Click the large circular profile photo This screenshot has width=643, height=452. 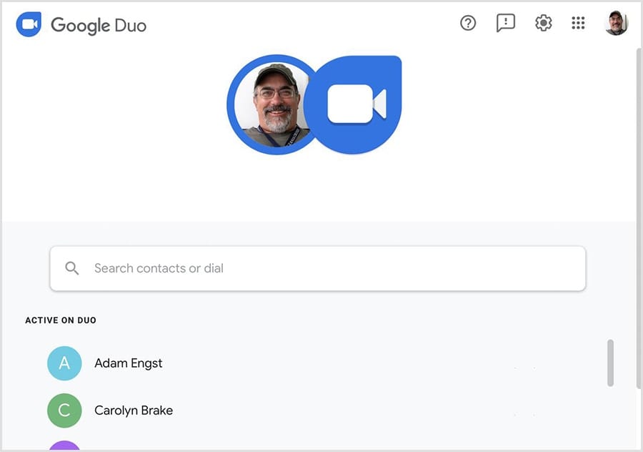tap(275, 105)
